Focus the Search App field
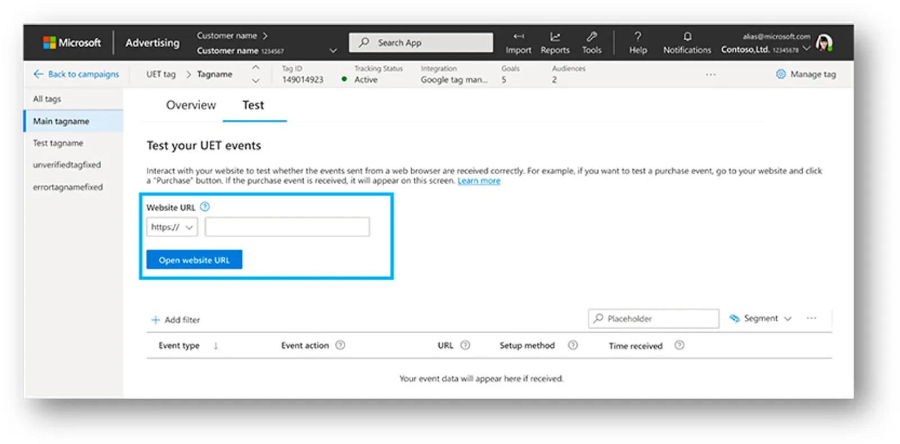This screenshot has height=444, width=900. [x=421, y=42]
